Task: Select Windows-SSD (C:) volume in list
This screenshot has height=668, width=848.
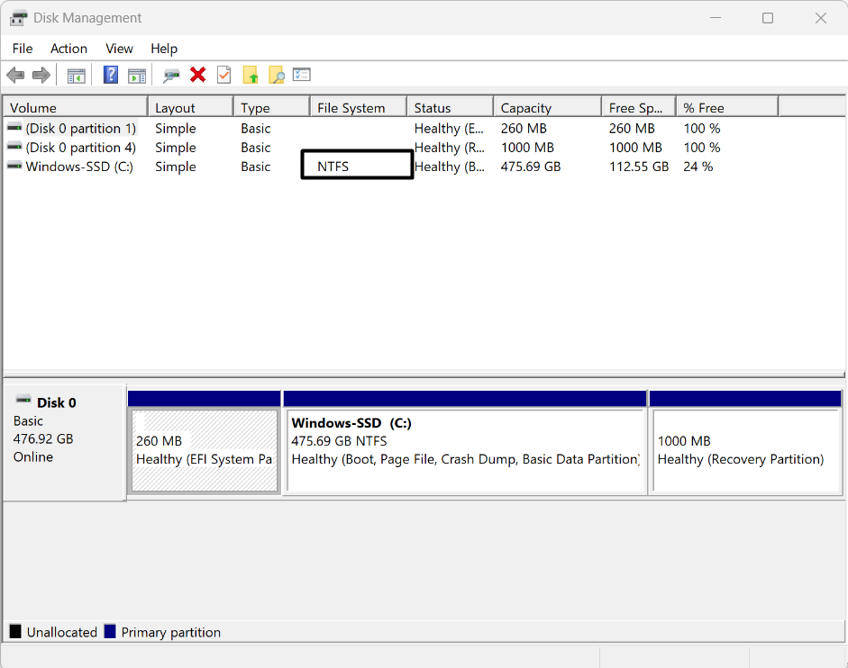Action: [x=78, y=167]
